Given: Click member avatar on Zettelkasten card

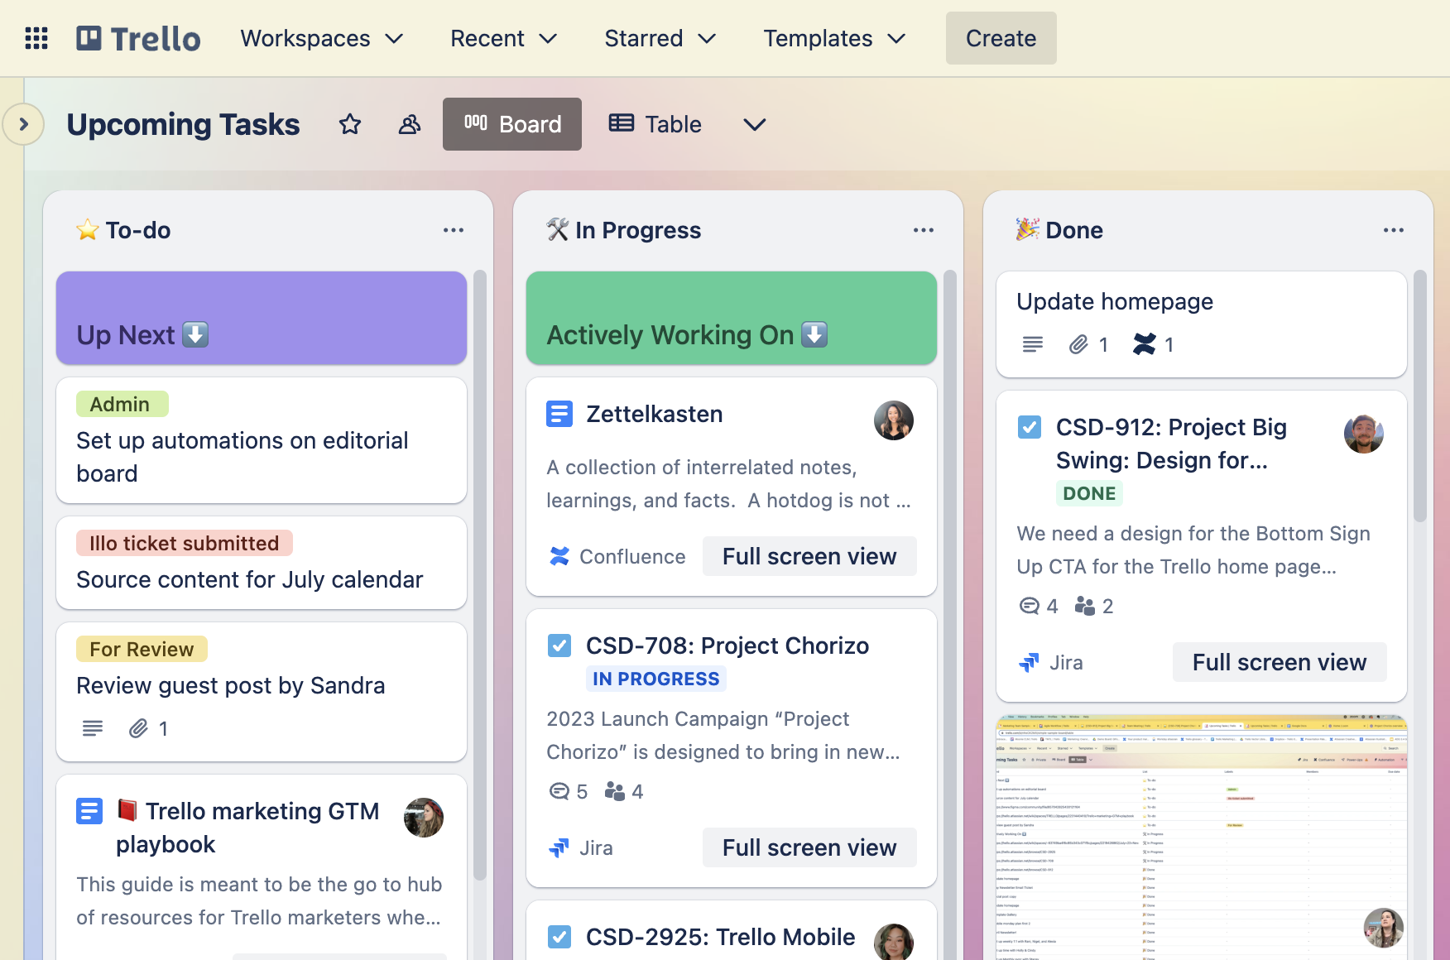Looking at the screenshot, I should (x=894, y=420).
